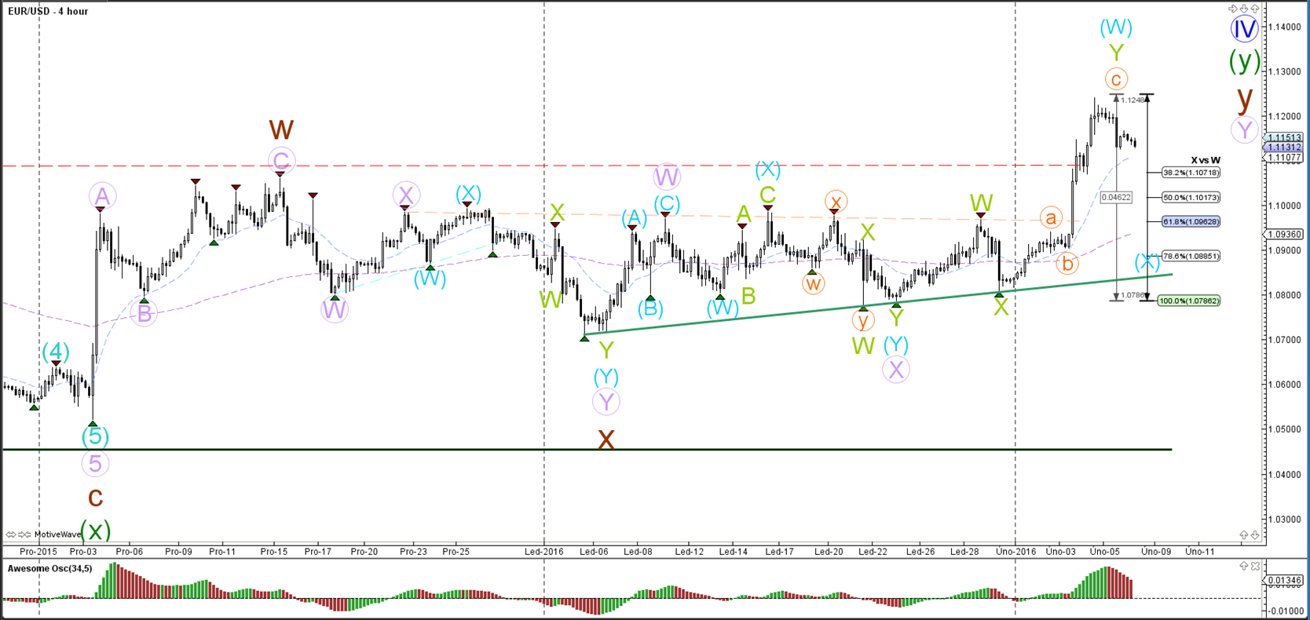This screenshot has height=620, width=1310.
Task: Click the compress-horizontal arrows icon beside MotiveWave
Action: [24, 534]
